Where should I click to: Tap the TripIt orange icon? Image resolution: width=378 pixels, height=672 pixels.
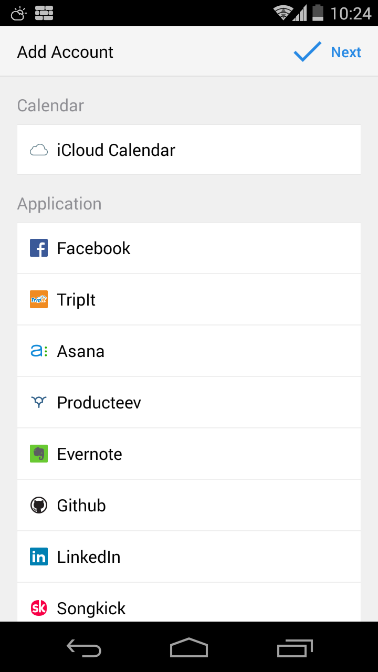(x=39, y=299)
